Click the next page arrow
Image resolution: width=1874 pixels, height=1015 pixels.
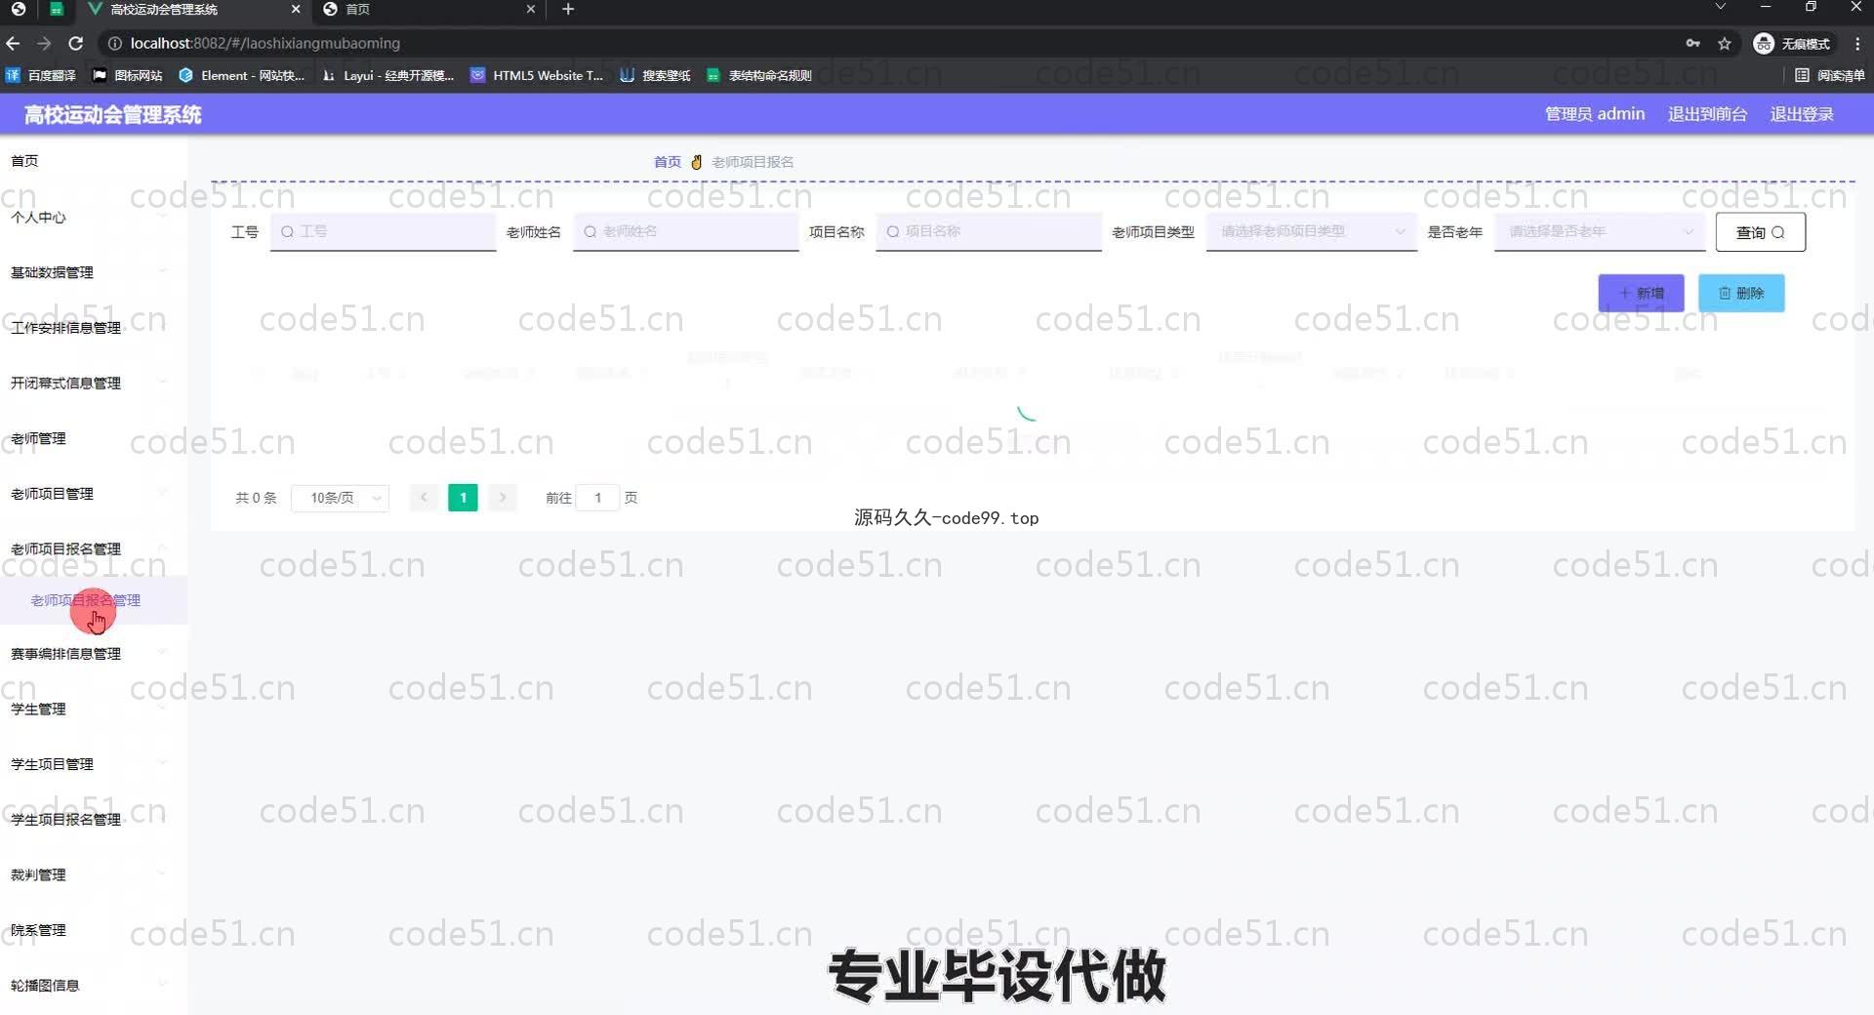click(502, 498)
